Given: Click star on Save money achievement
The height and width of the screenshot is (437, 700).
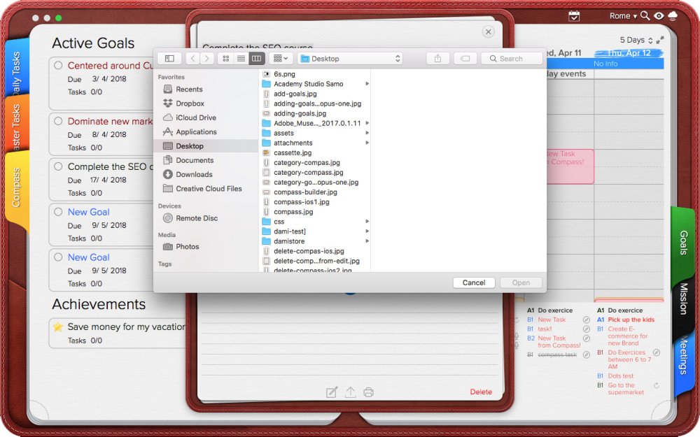Looking at the screenshot, I should [57, 327].
